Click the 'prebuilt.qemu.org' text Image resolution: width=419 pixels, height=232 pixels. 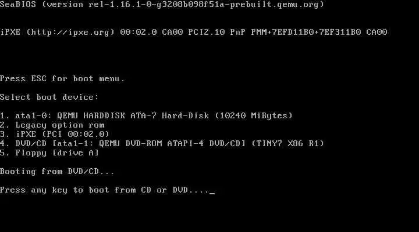click(x=275, y=5)
